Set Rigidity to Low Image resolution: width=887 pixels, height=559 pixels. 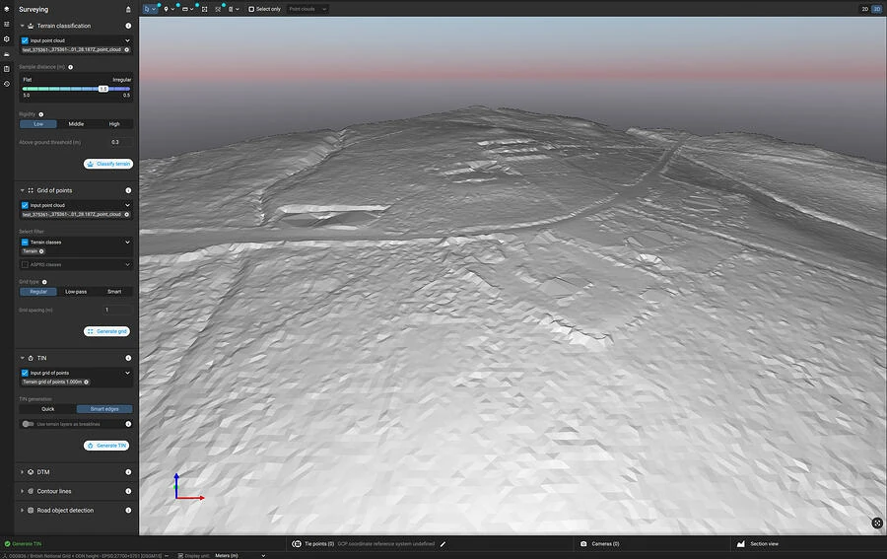pos(38,124)
